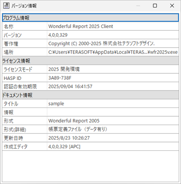Click the ライセンスモード label

coord(18,69)
